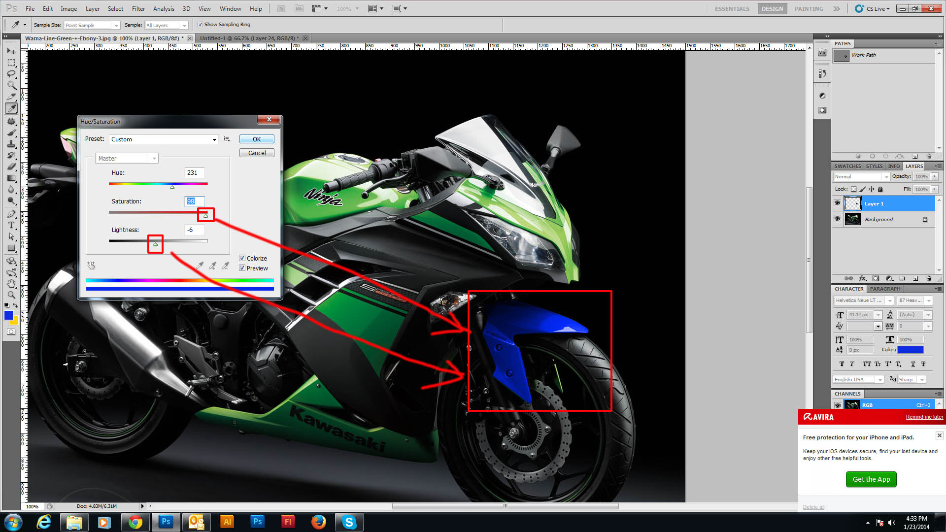Add layer style via fx icon
The height and width of the screenshot is (532, 946).
(862, 278)
